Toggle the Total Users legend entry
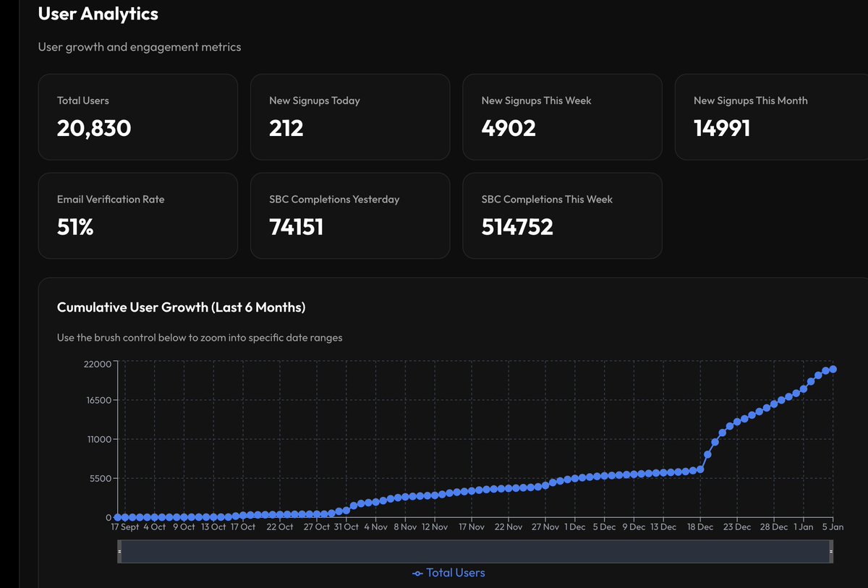Image resolution: width=868 pixels, height=588 pixels. click(448, 573)
